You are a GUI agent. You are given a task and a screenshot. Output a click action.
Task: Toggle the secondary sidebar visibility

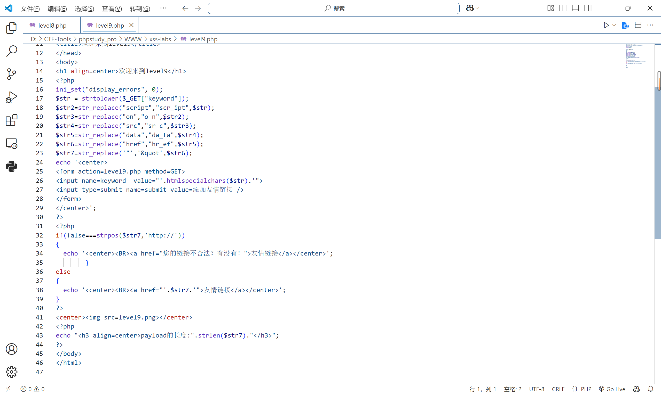pos(588,8)
